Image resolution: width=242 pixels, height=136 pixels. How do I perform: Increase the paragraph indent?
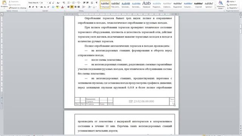coord(87,3)
